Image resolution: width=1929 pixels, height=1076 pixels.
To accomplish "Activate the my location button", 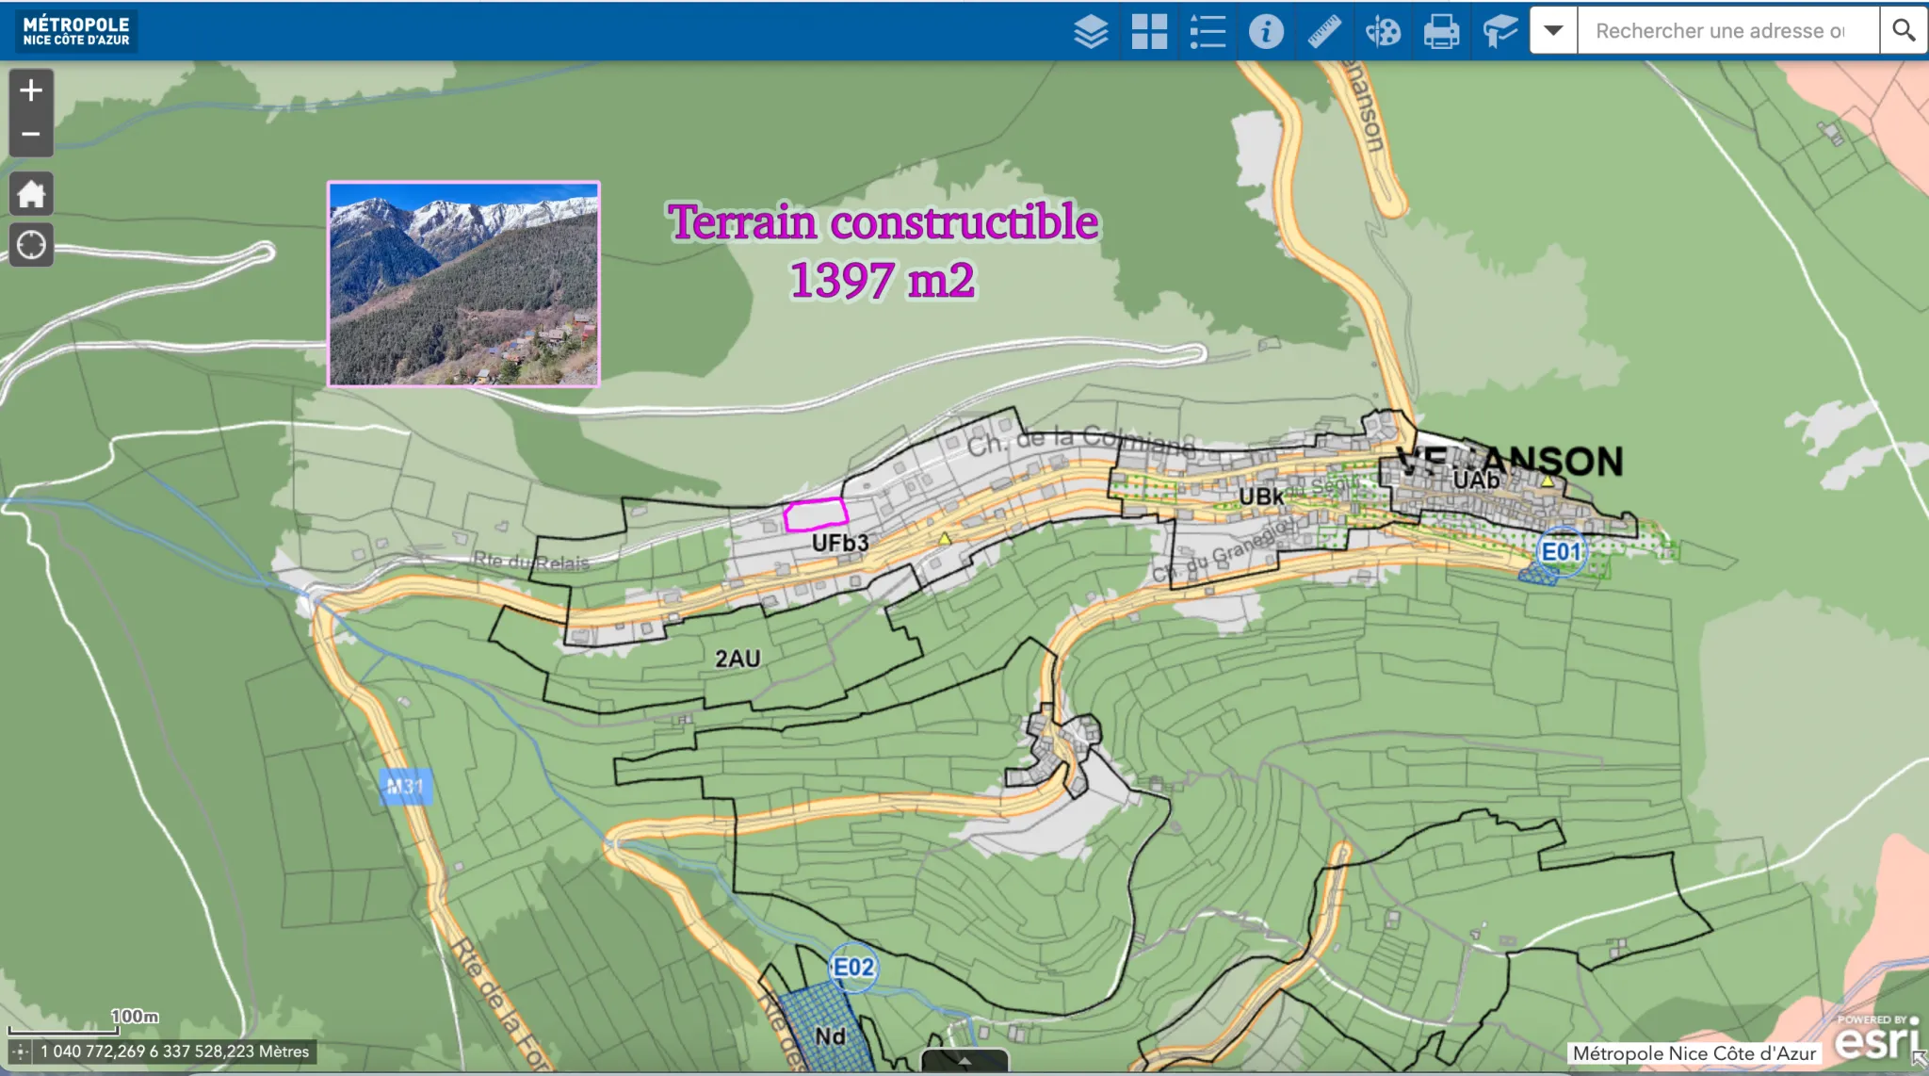I will (x=31, y=245).
